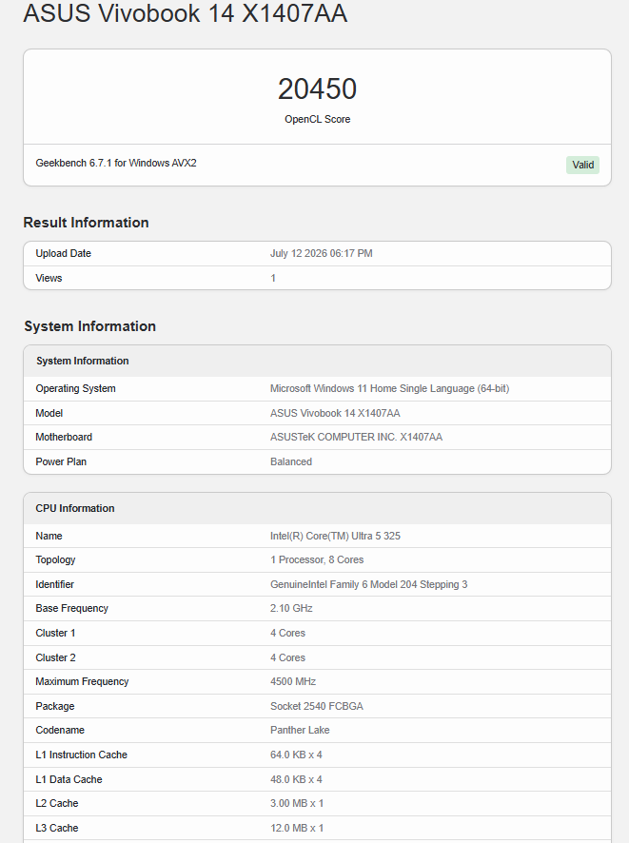Click the L1 Data Cache row label
The height and width of the screenshot is (843, 629).
pyautogui.click(x=69, y=779)
